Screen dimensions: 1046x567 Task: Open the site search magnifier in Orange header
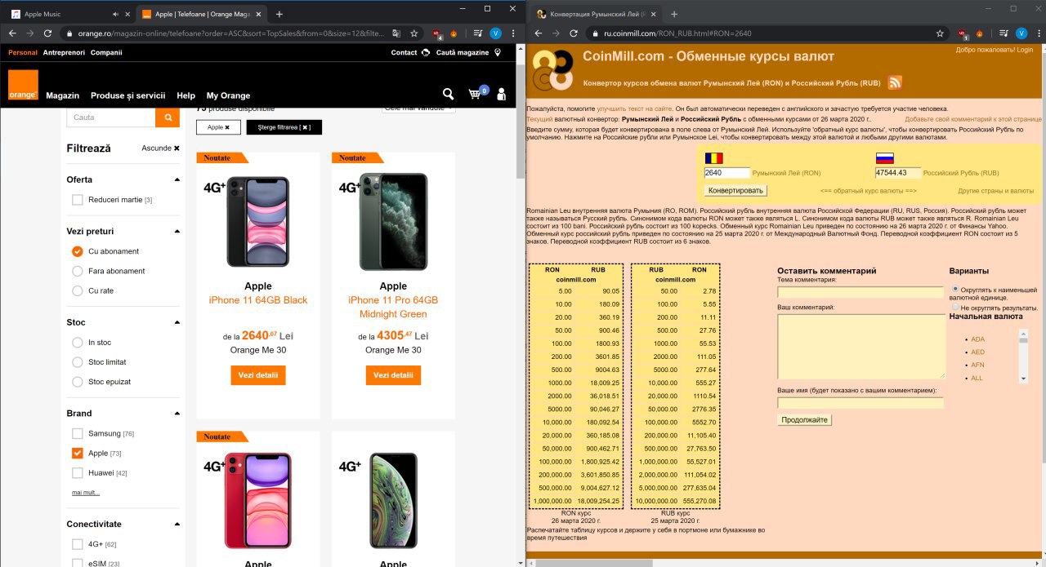448,94
